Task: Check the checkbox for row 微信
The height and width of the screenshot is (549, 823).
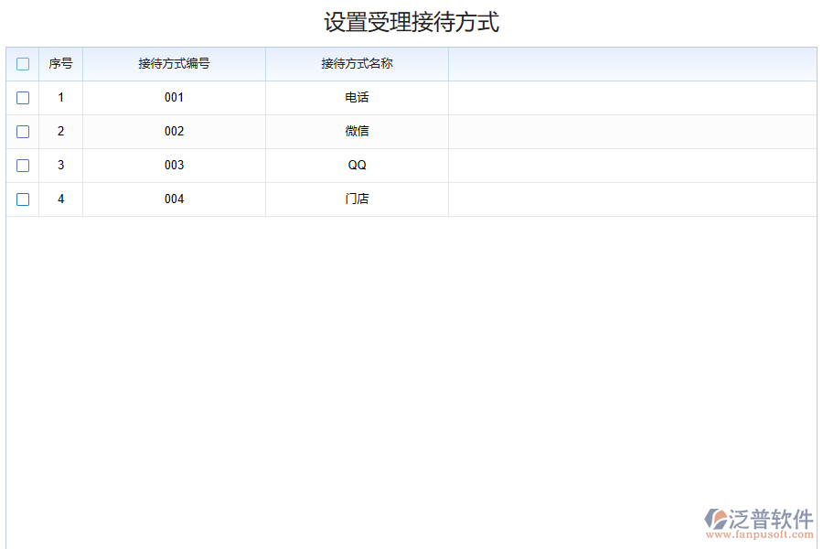Action: pos(22,132)
